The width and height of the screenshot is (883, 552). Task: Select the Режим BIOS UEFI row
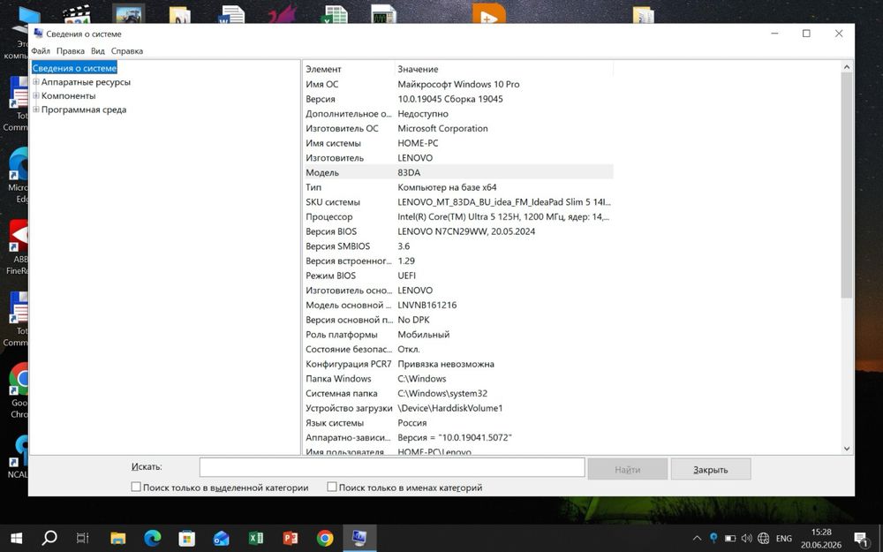(x=457, y=276)
